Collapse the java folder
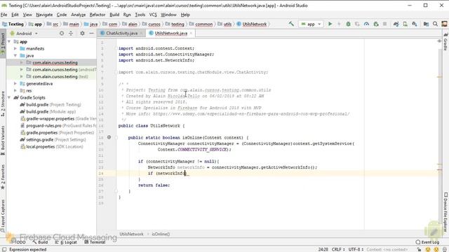This screenshot has height=252, width=449. coord(15,56)
